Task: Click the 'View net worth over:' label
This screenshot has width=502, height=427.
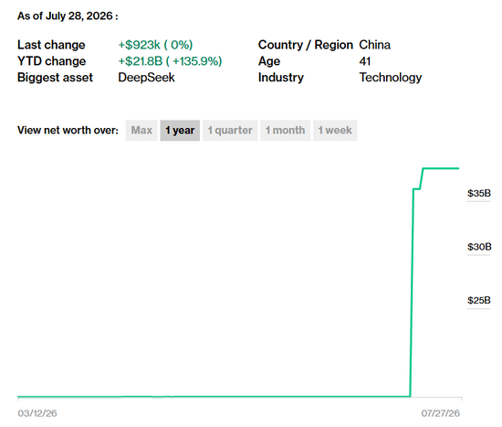Action: pyautogui.click(x=68, y=130)
